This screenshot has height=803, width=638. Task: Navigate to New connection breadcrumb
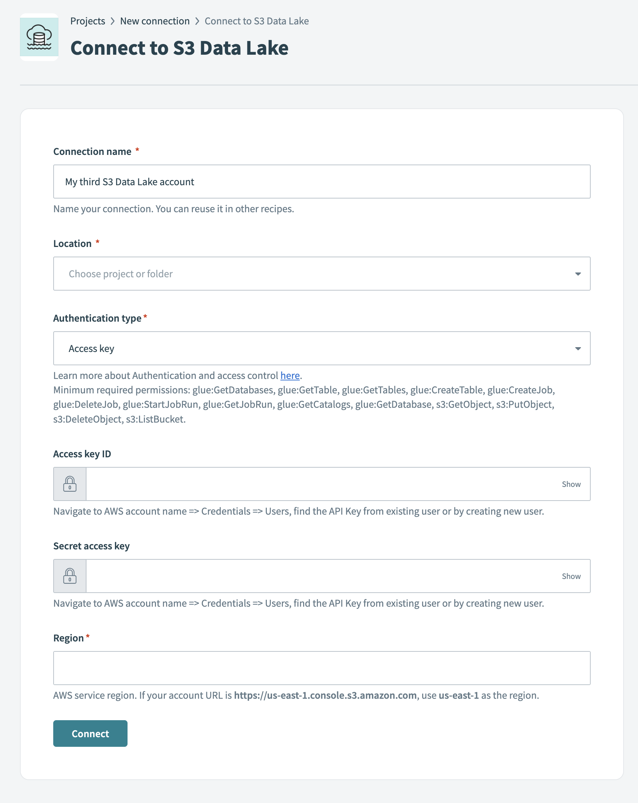155,21
